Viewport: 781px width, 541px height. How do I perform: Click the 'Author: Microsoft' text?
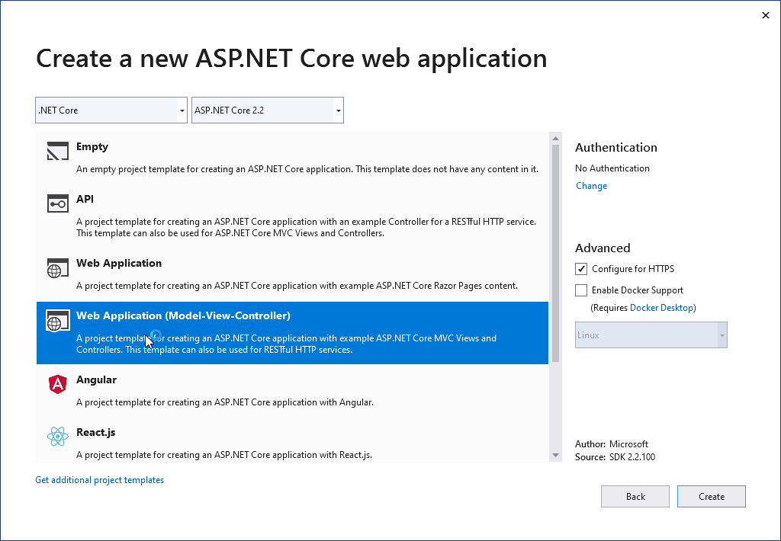coord(612,444)
